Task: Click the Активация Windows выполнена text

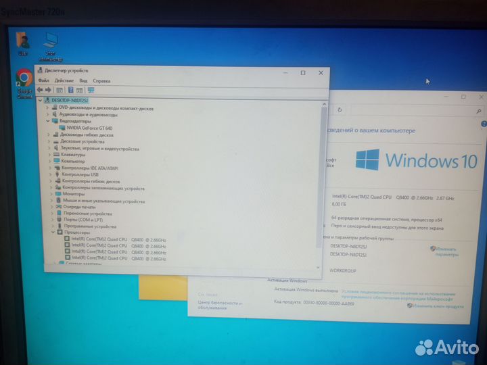Action: (306, 290)
